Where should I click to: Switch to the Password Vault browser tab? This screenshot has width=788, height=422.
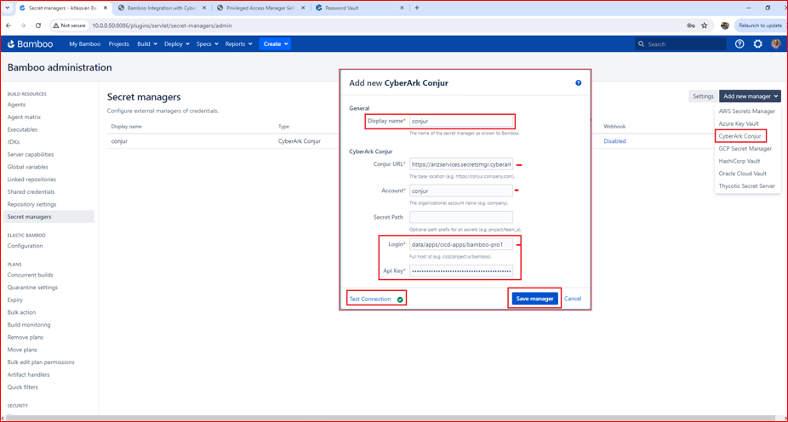[x=359, y=8]
